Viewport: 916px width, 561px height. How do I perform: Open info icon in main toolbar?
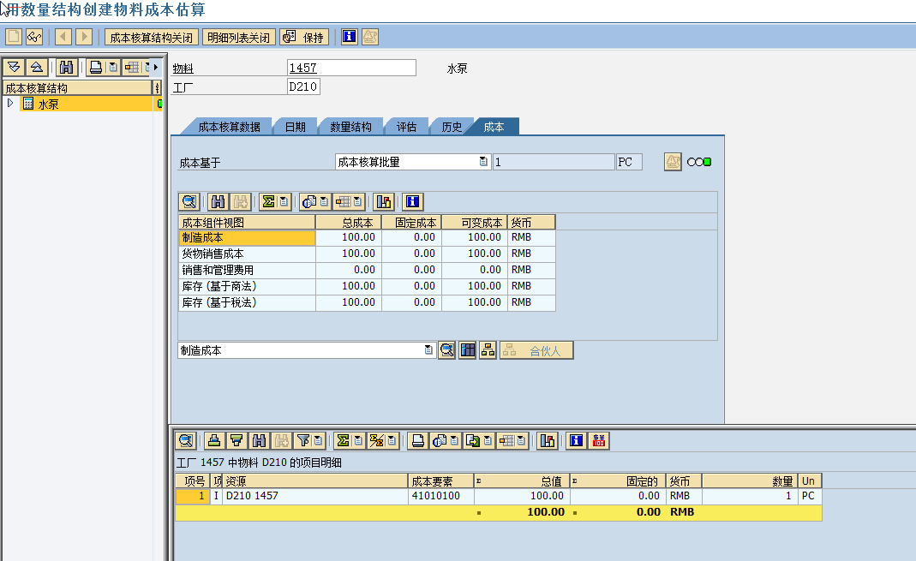350,37
